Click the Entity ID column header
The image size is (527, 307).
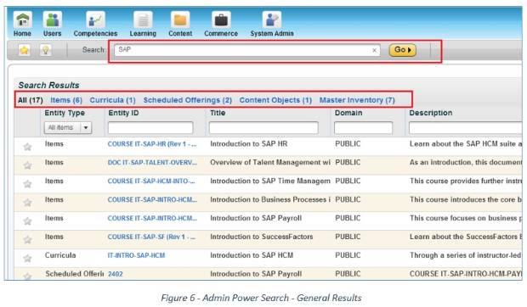(123, 113)
